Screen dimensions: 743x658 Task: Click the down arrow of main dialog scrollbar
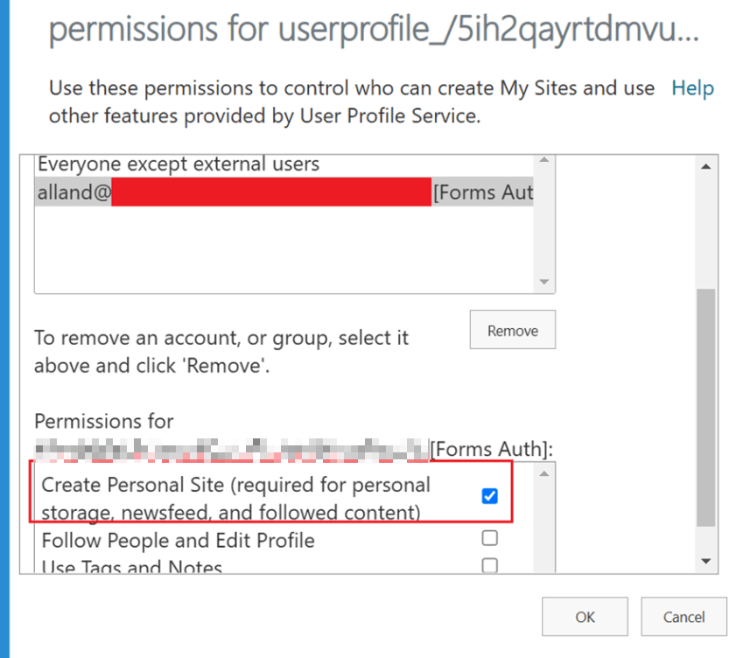tap(706, 562)
